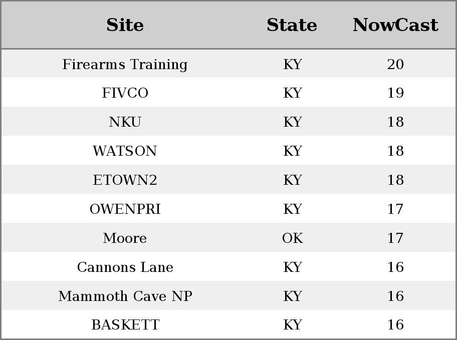Click NowCast value 19 in FIVCO row
The height and width of the screenshot is (340, 457).
(395, 93)
